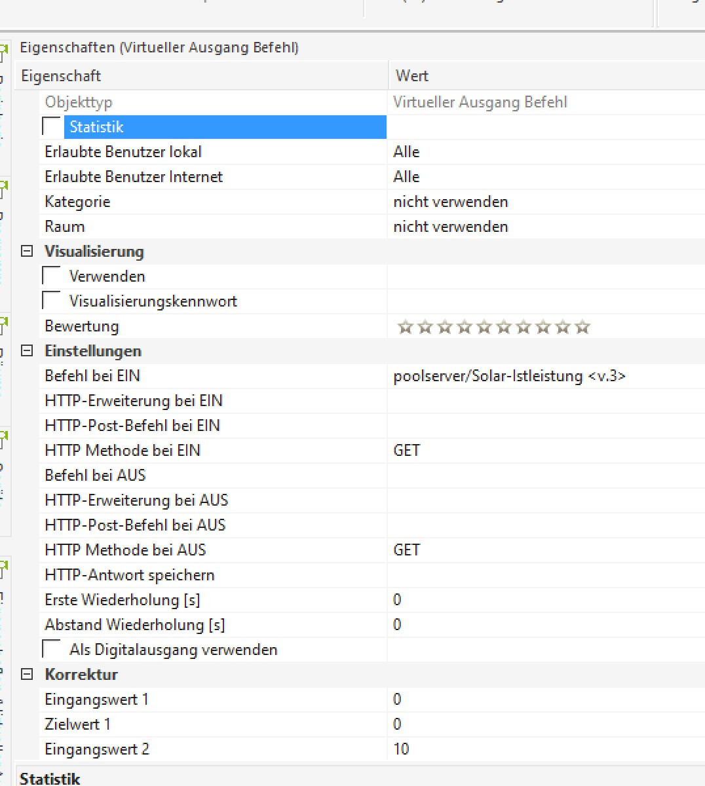Click the fifth star in Bewertung

coord(484,327)
